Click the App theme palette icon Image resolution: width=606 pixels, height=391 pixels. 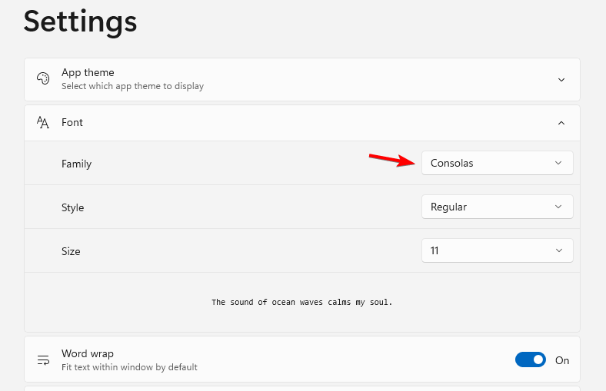pos(43,79)
